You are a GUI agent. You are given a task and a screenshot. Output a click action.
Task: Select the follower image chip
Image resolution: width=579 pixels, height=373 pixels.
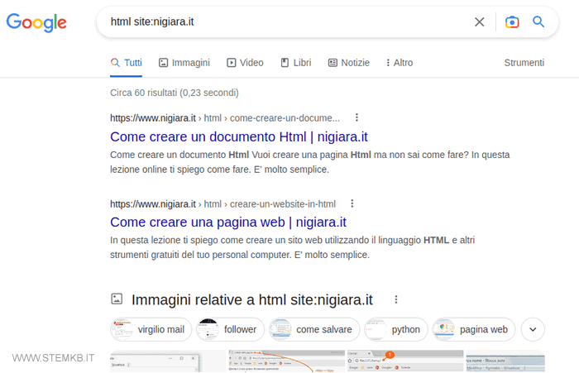pyautogui.click(x=230, y=329)
